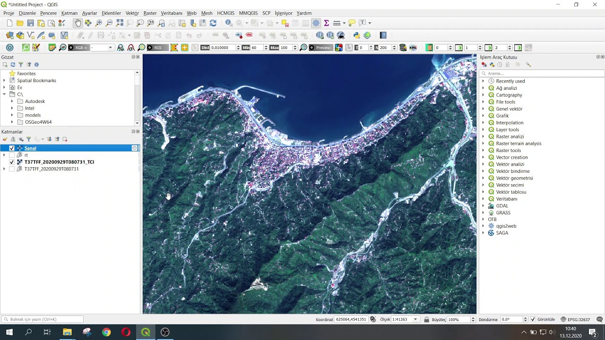Select Vektör geometrisi in toolbox

[x=514, y=178]
